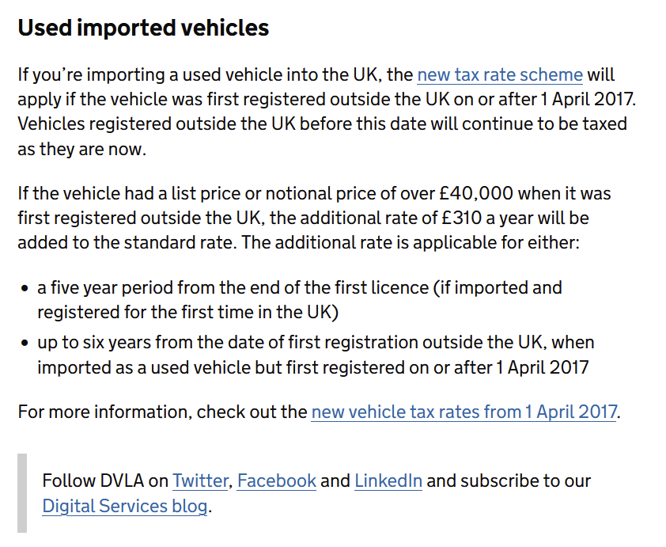666x547 pixels.
Task: Click the bullet dot before up to six years
Action: tap(25, 344)
